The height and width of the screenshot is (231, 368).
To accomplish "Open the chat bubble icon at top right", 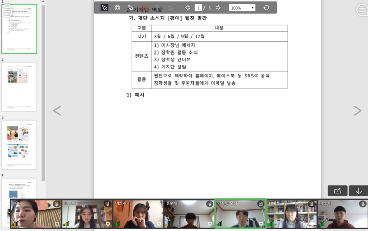I will pos(361,10).
